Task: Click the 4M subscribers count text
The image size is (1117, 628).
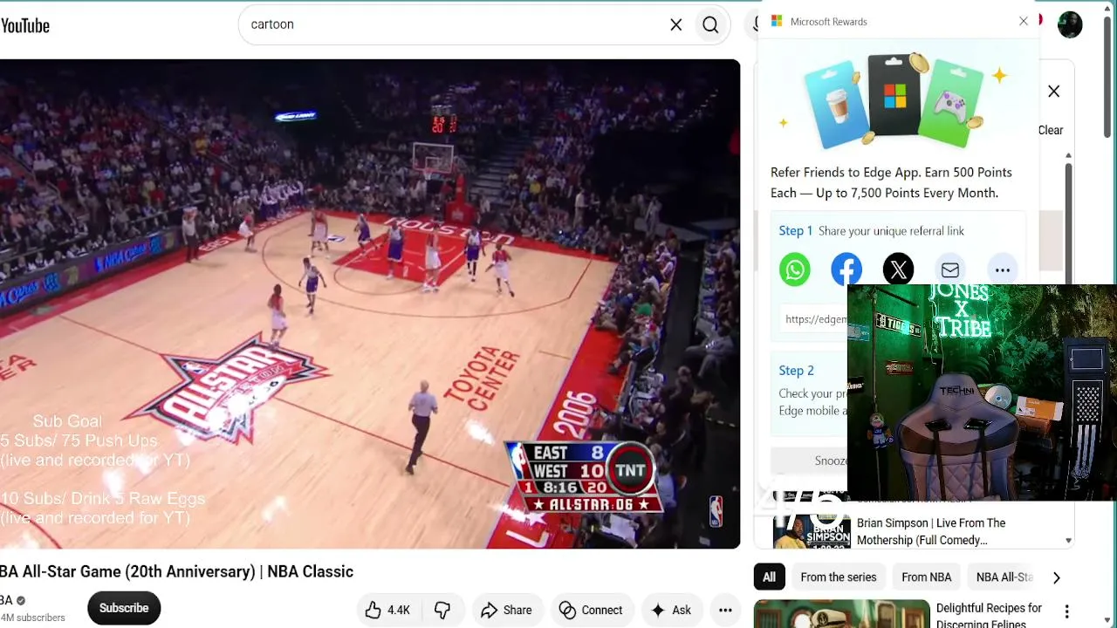Action: tap(33, 618)
